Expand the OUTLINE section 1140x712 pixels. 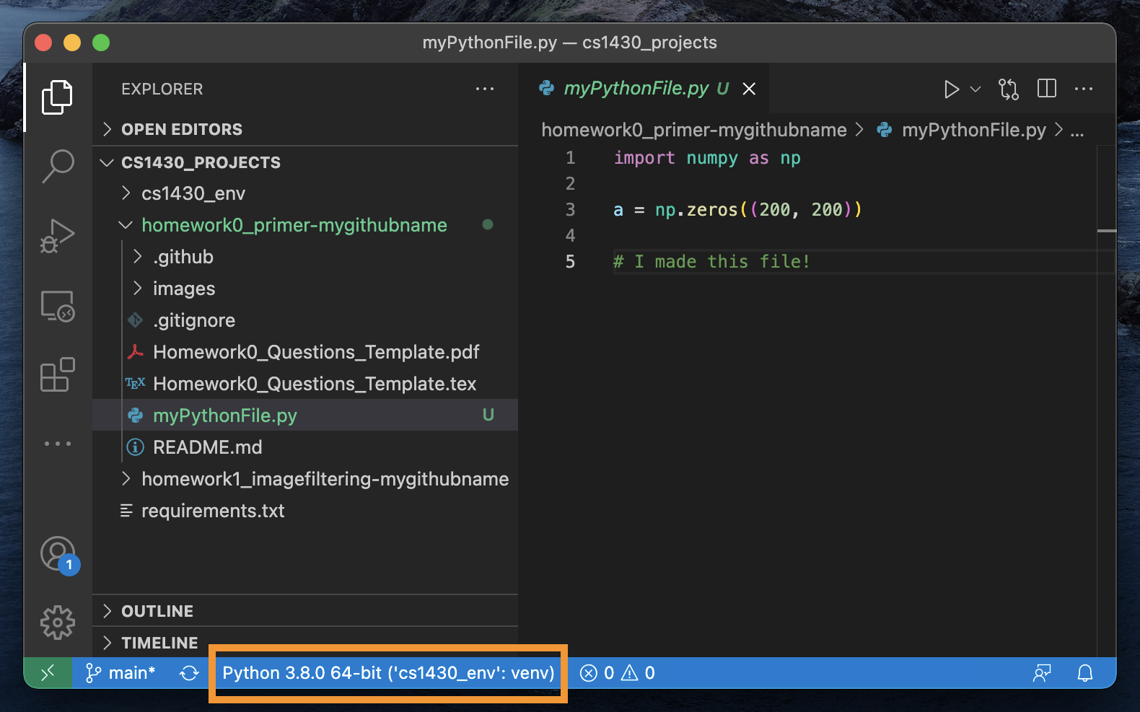[x=157, y=611]
